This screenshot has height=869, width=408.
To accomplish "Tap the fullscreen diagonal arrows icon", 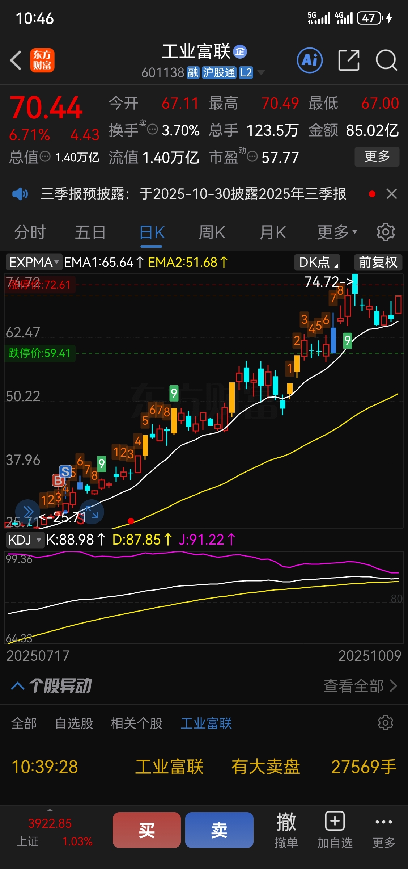I will (92, 512).
